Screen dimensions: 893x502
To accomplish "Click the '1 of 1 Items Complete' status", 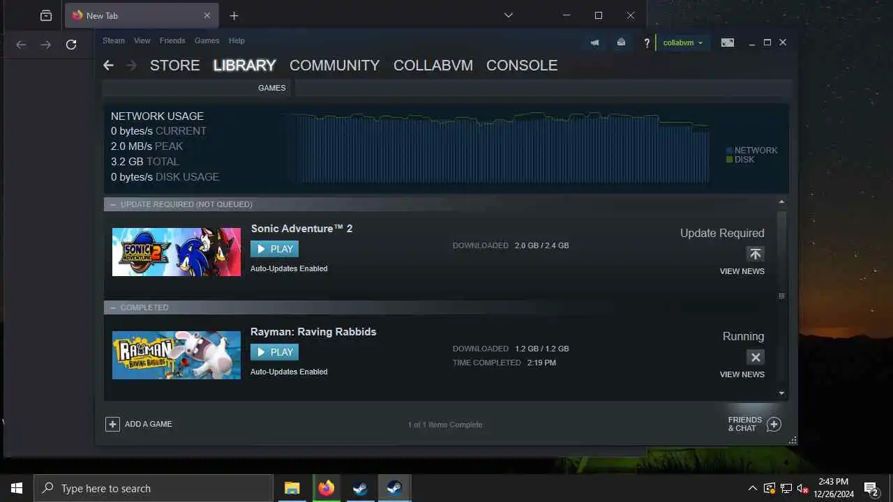I will click(x=445, y=425).
